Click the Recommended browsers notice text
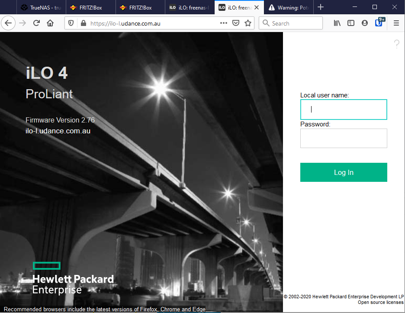Screen dimensions: 405x313 point(105,309)
